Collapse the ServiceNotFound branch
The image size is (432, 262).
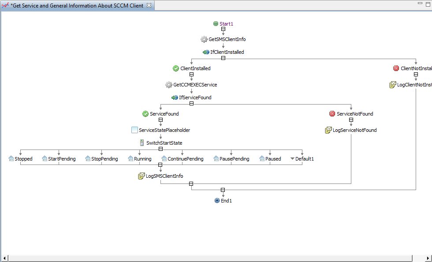pyautogui.click(x=351, y=120)
